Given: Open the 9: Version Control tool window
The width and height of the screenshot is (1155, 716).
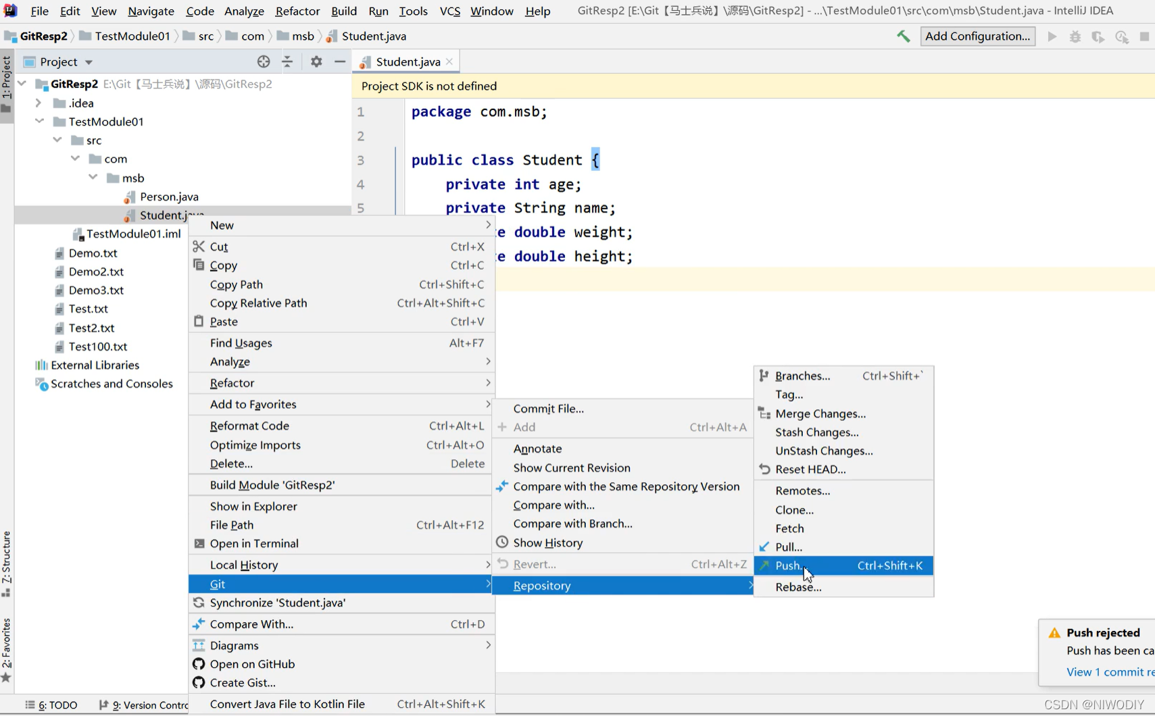Looking at the screenshot, I should 144,705.
